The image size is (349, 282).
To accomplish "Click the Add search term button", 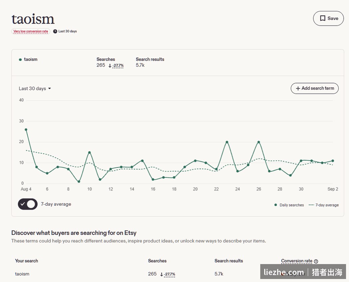I will (x=314, y=88).
